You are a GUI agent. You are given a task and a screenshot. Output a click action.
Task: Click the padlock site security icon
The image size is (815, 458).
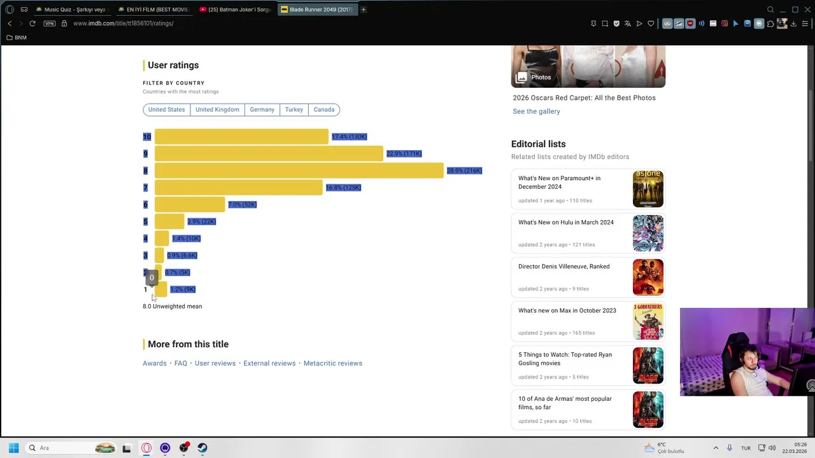click(64, 24)
